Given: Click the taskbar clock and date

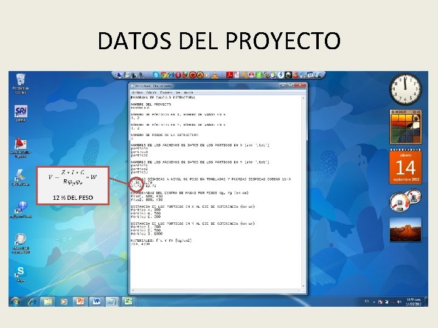Looking at the screenshot, I should [x=414, y=301].
